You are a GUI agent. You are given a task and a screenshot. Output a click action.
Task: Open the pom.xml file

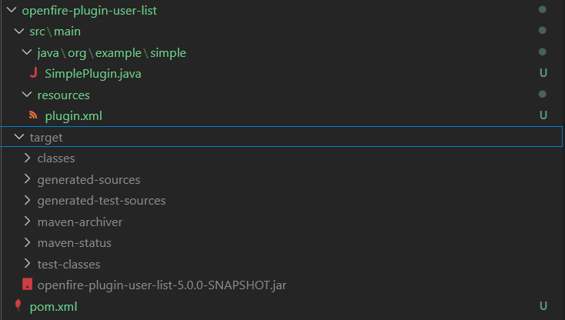pos(53,307)
